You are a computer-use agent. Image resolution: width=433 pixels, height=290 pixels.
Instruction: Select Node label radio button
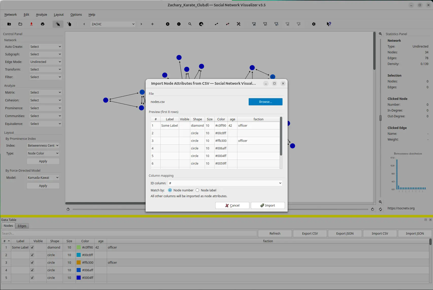point(197,190)
